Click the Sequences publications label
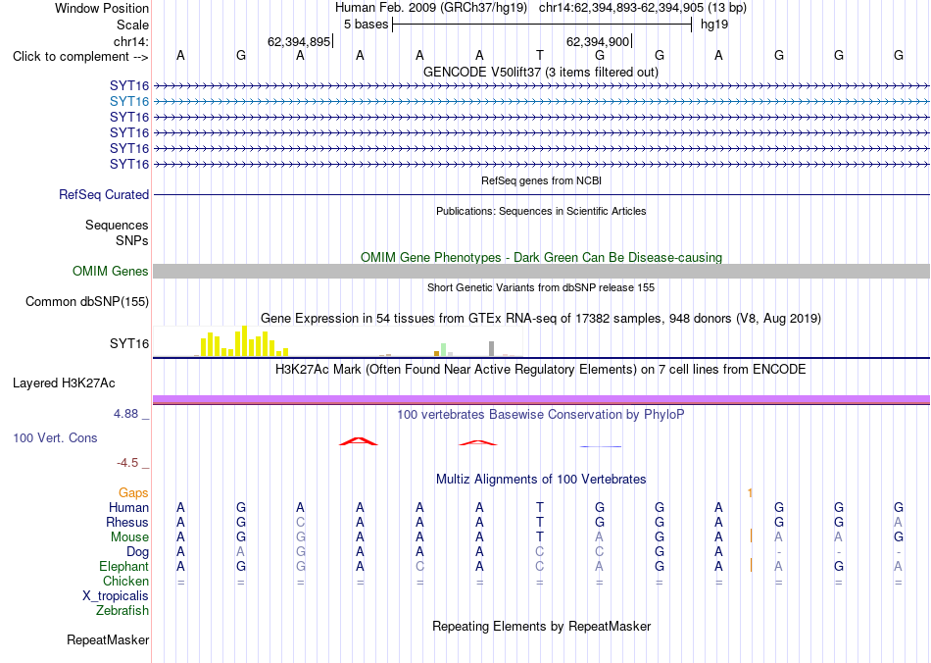The width and height of the screenshot is (931, 663). (117, 226)
